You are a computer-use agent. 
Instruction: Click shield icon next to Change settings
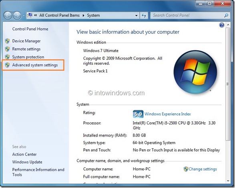point(186,169)
